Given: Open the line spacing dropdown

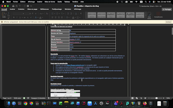Looking at the screenshot, I should 67,18.
